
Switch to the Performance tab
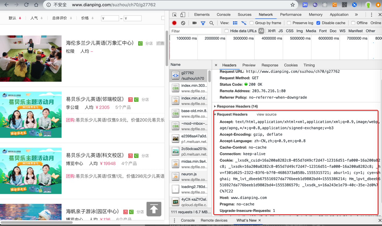coord(291,15)
